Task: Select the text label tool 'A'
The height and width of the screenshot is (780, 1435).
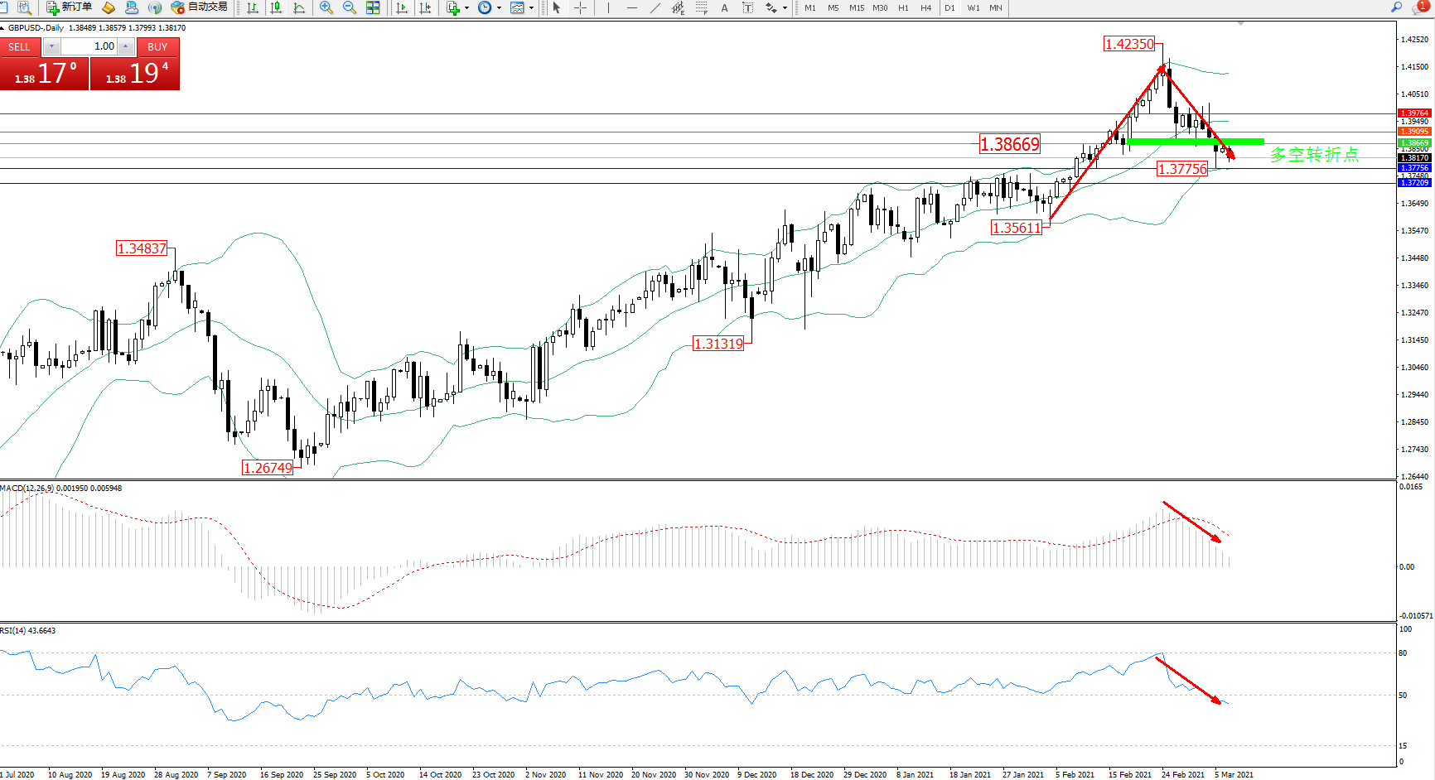Action: coord(724,7)
